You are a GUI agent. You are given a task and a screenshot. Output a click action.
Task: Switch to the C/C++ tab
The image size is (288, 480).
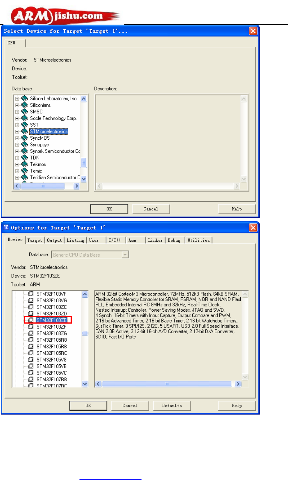point(115,240)
